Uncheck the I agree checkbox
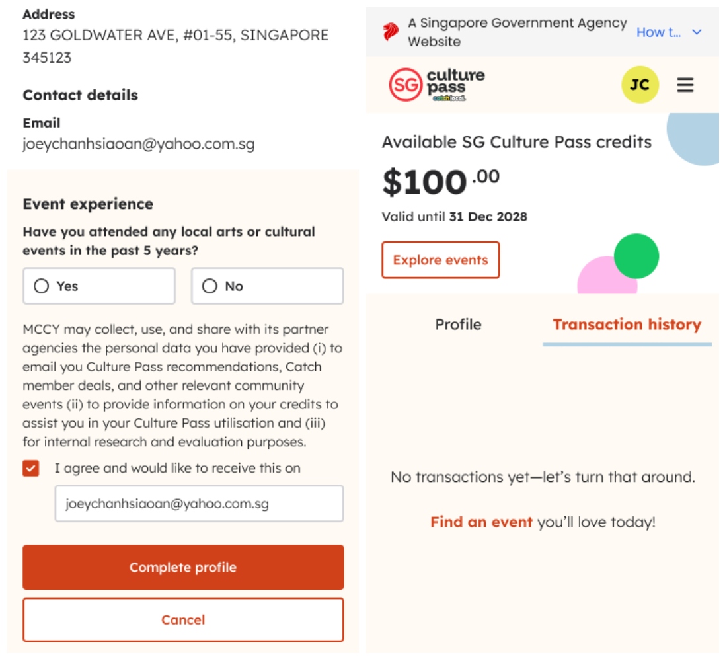Image resolution: width=727 pixels, height=661 pixels. [30, 469]
